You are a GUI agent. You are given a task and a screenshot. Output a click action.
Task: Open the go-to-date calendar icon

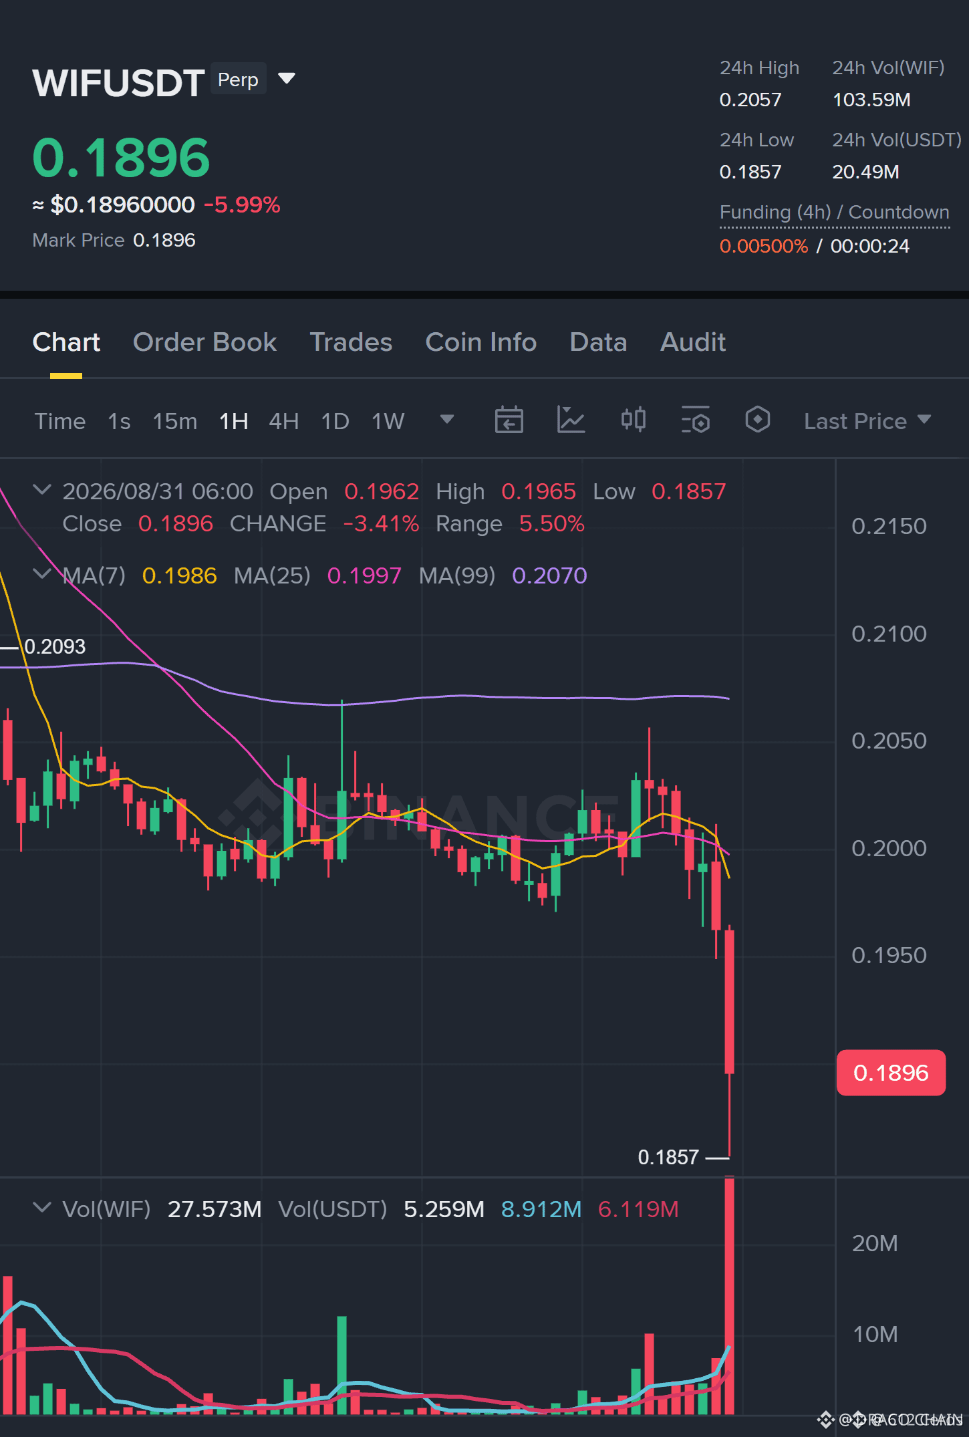pyautogui.click(x=509, y=420)
